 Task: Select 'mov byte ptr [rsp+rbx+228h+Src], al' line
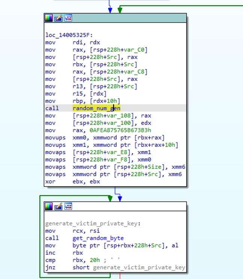click(x=112, y=245)
